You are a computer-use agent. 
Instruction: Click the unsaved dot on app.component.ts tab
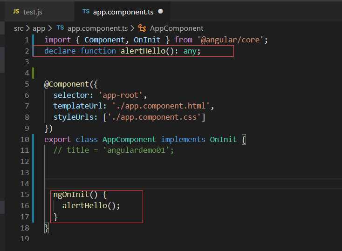(x=161, y=11)
